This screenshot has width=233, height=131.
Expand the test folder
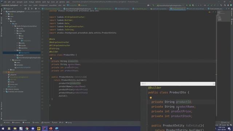point(8,70)
